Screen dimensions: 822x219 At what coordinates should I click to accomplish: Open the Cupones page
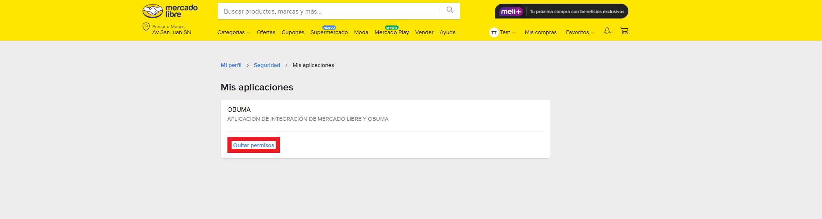[x=293, y=32]
